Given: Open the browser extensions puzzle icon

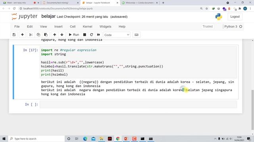Looking at the screenshot, I should tap(240, 9).
